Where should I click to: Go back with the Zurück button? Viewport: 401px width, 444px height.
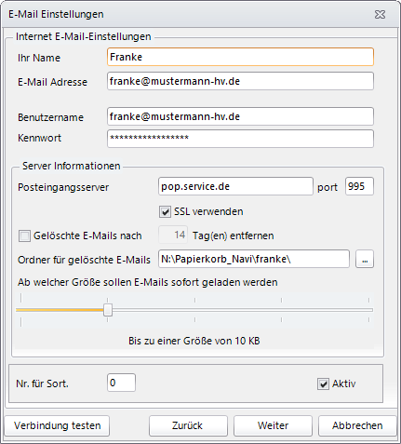(188, 425)
